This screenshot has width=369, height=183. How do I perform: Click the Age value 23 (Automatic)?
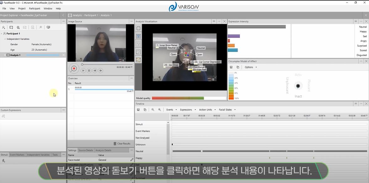pyautogui.click(x=39, y=49)
